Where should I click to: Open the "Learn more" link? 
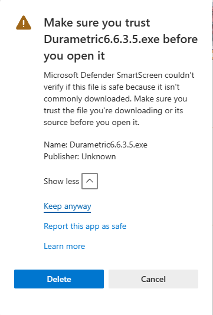[64, 247]
